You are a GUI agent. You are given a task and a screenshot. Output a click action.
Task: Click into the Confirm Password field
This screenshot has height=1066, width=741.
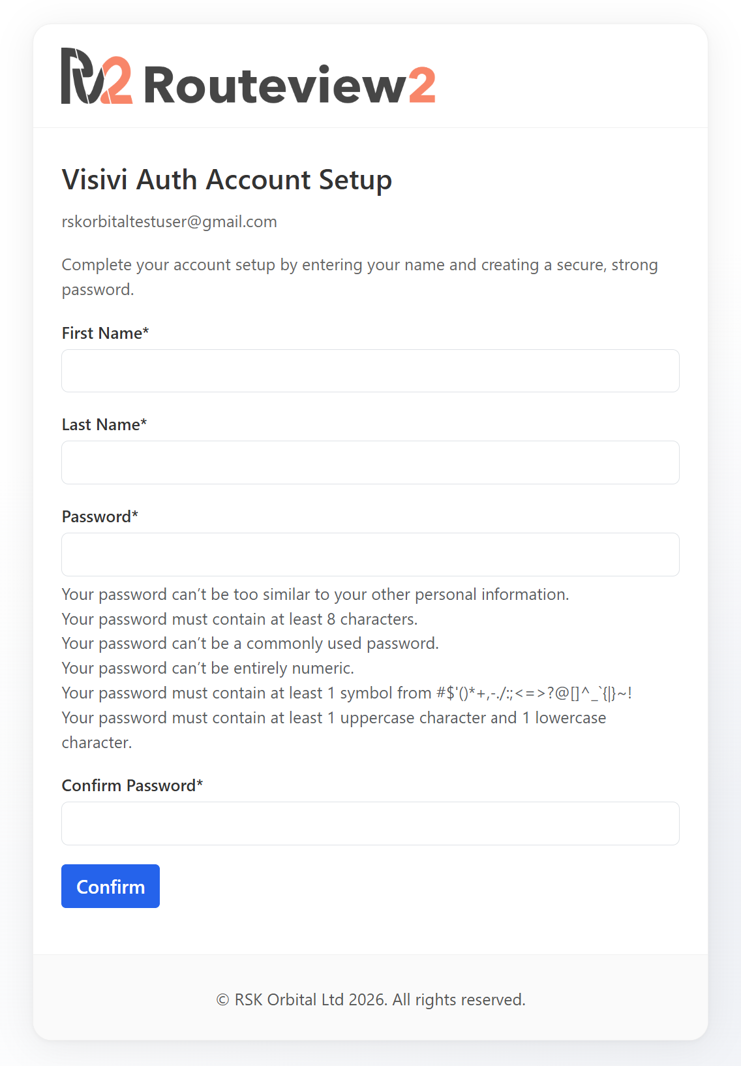370,823
